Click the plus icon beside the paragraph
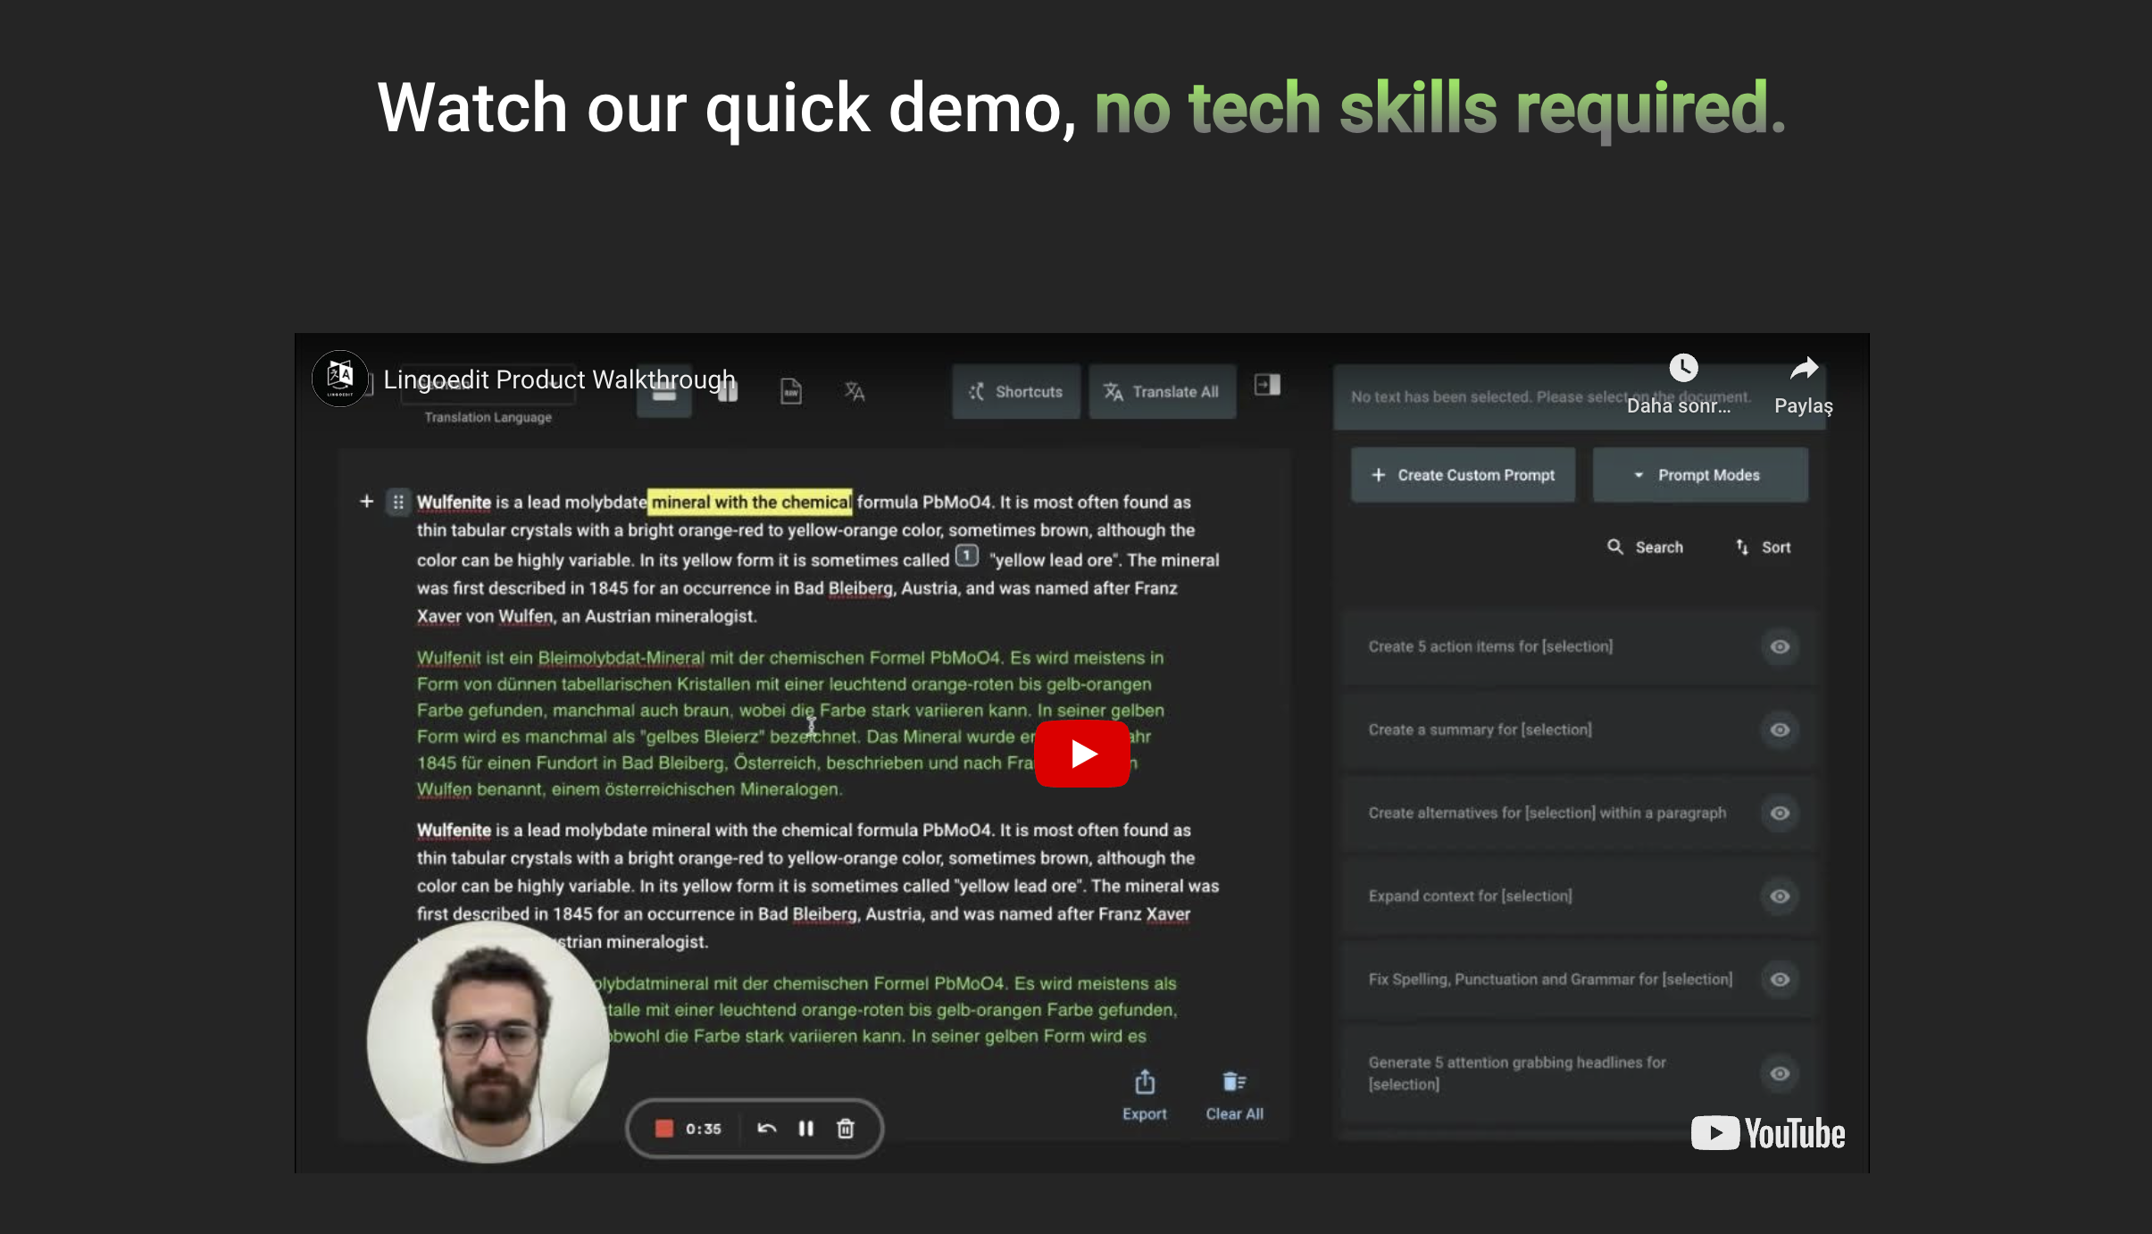Image resolution: width=2152 pixels, height=1234 pixels. tap(366, 502)
